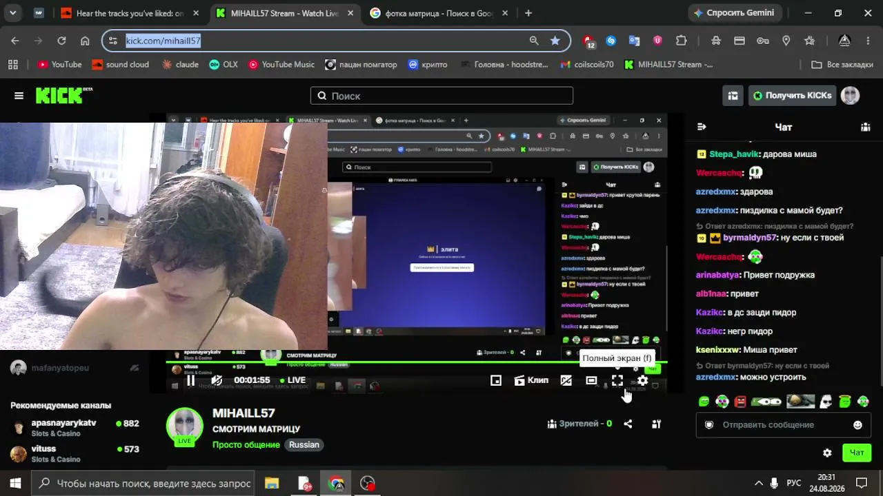Open the player settings gear

642,380
